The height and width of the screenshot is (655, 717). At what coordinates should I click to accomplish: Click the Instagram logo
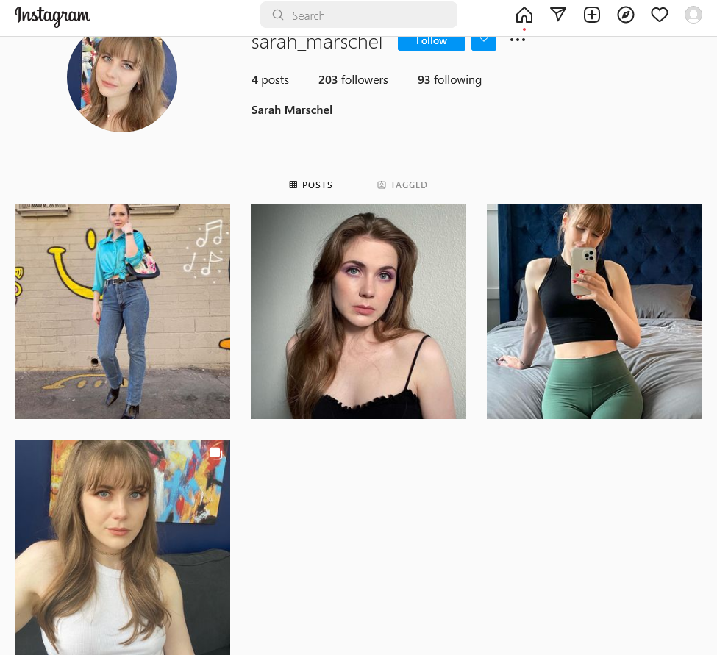52,16
